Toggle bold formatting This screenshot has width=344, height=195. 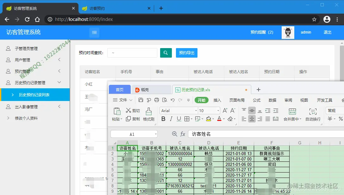click(163, 119)
